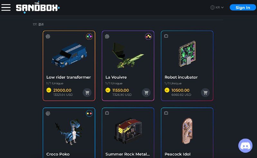Click the Sign In button

243,7
